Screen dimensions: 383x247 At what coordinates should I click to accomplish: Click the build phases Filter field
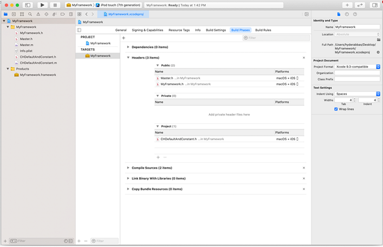[276, 38]
